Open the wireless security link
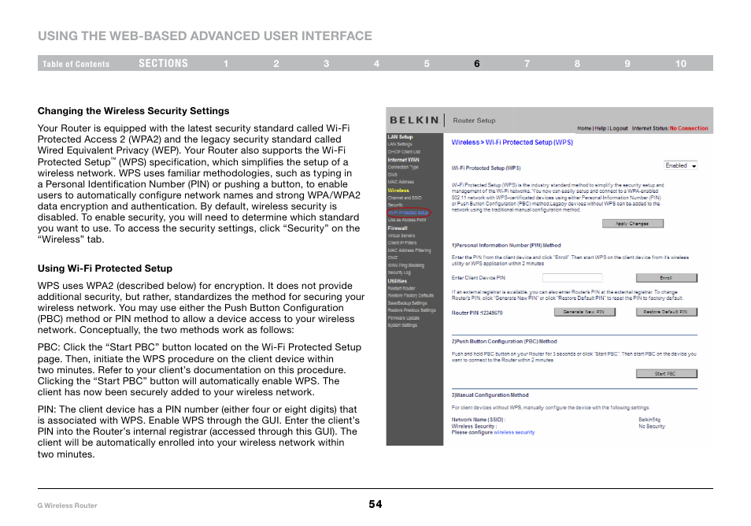This screenshot has width=751, height=526. (514, 432)
